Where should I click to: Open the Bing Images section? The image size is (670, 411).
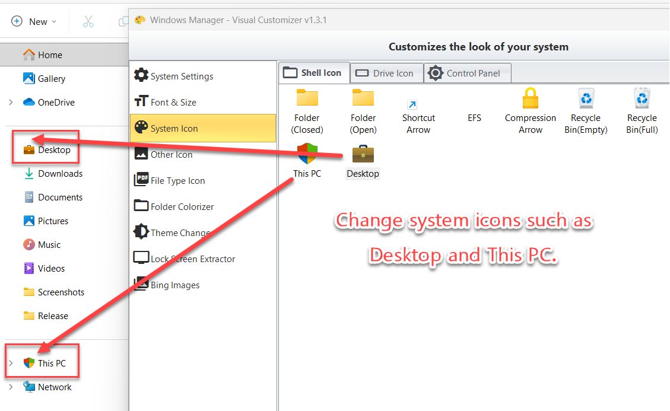(x=203, y=285)
